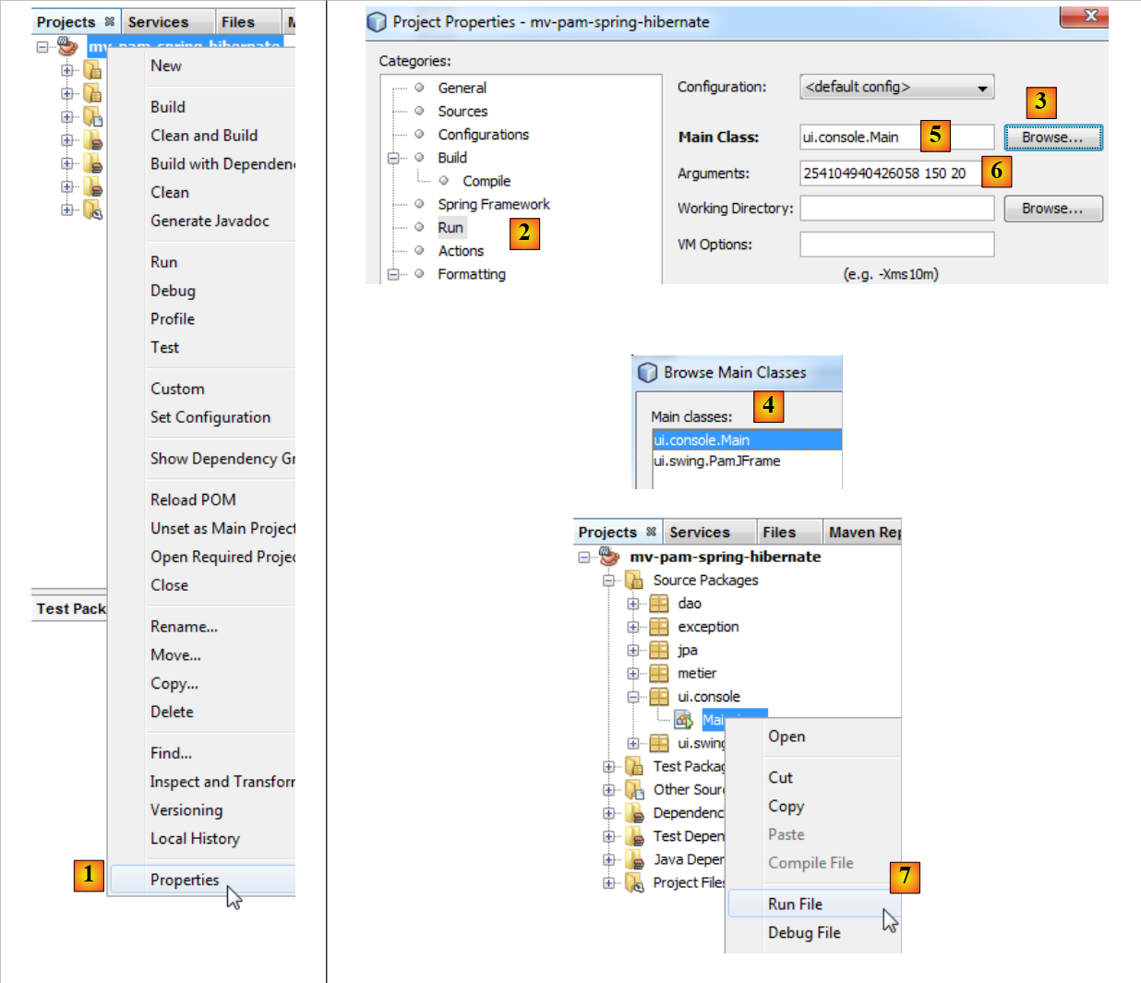This screenshot has height=983, width=1141.
Task: Click the Source Packages folder icon
Action: [x=633, y=580]
